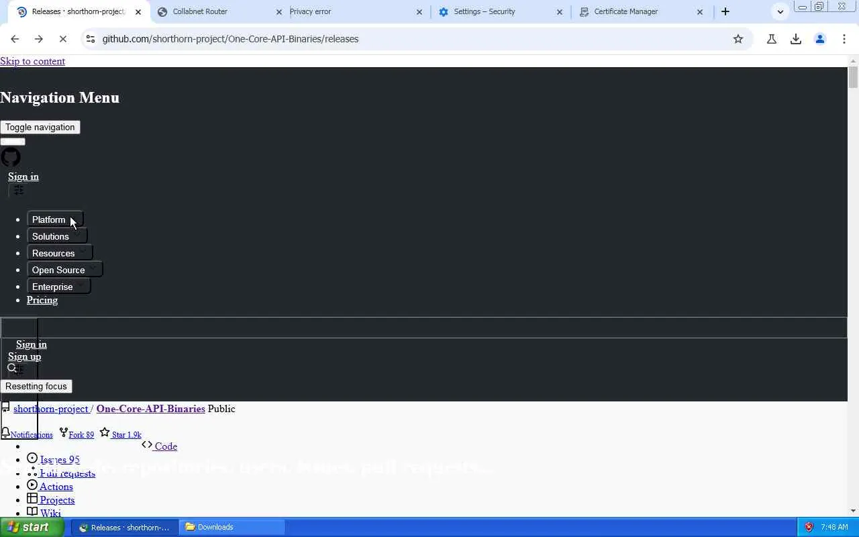Open the Projects link

tap(57, 500)
